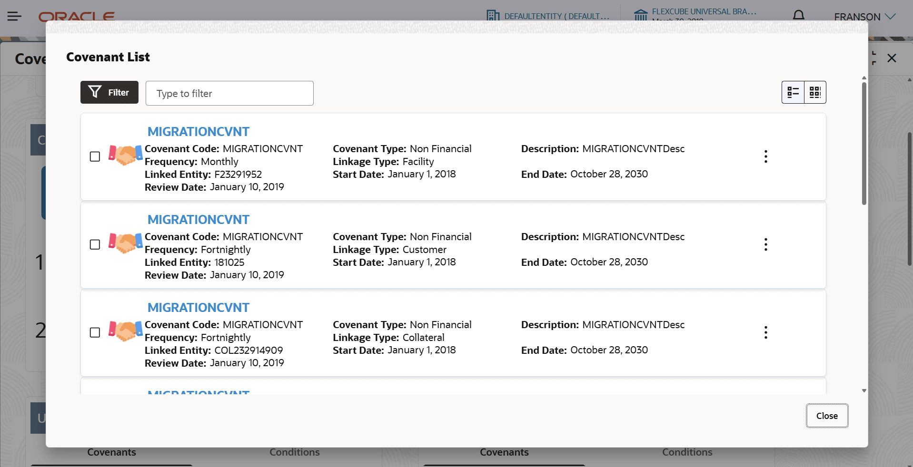
Task: Click handshake icon of the Collateral covenant
Action: (126, 331)
